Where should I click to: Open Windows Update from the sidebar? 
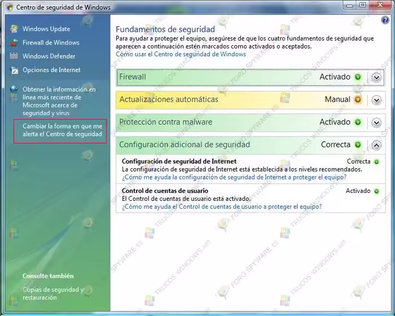[x=46, y=29]
